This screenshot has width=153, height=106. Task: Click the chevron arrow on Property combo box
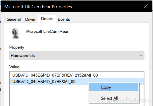click(141, 56)
